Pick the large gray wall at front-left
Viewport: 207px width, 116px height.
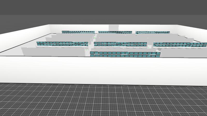pyautogui.click(x=53, y=52)
